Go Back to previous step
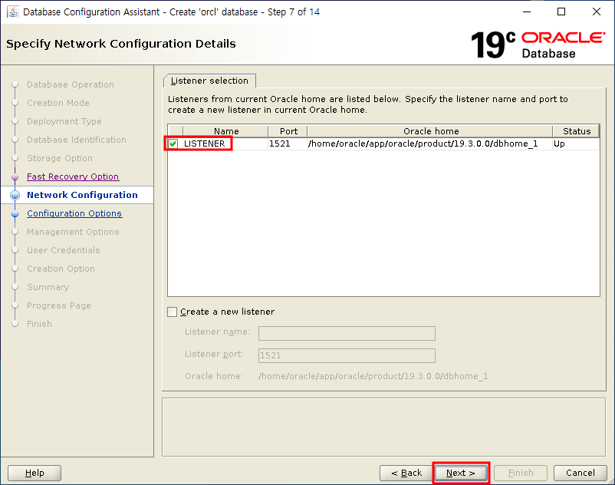Image resolution: width=615 pixels, height=485 pixels. [406, 473]
